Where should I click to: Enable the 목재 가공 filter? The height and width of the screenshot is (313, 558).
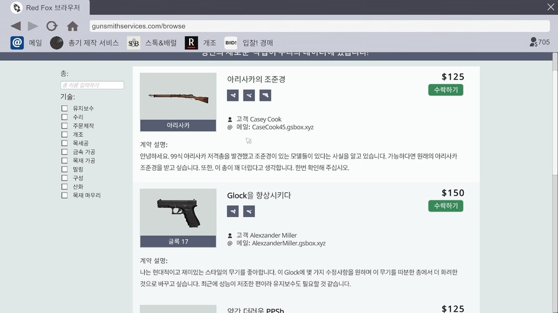(x=64, y=160)
